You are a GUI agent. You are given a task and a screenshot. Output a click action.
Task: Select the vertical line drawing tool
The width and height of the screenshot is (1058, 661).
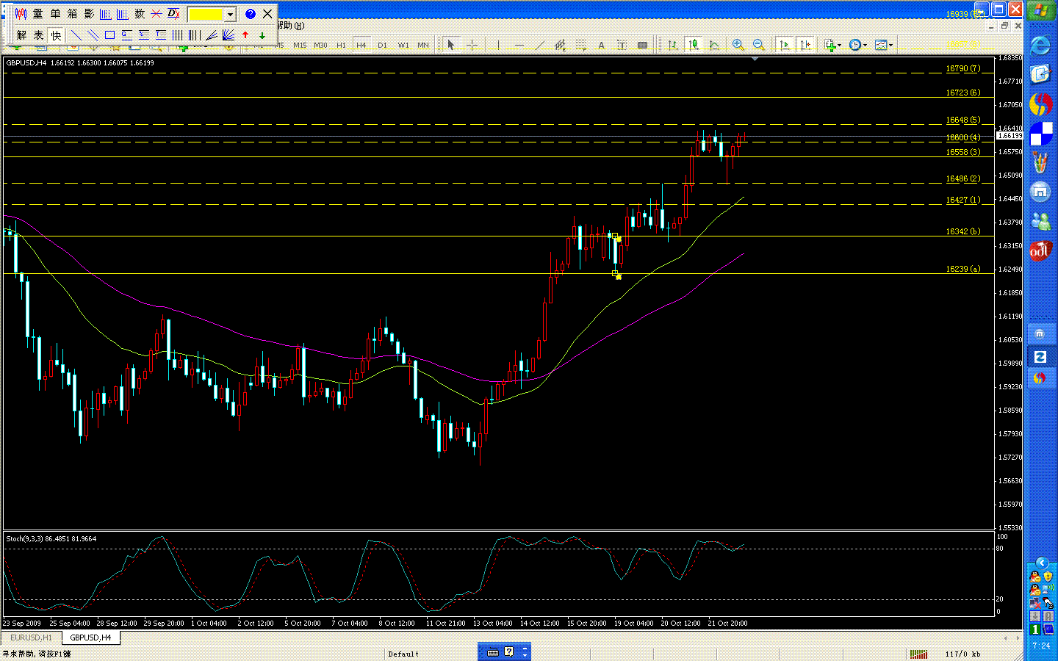(x=498, y=46)
